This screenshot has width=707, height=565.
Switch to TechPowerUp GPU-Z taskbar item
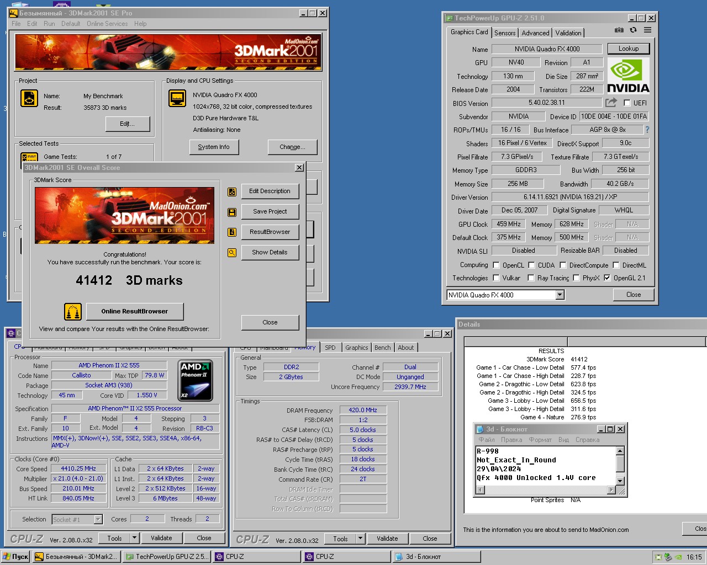coord(167,557)
